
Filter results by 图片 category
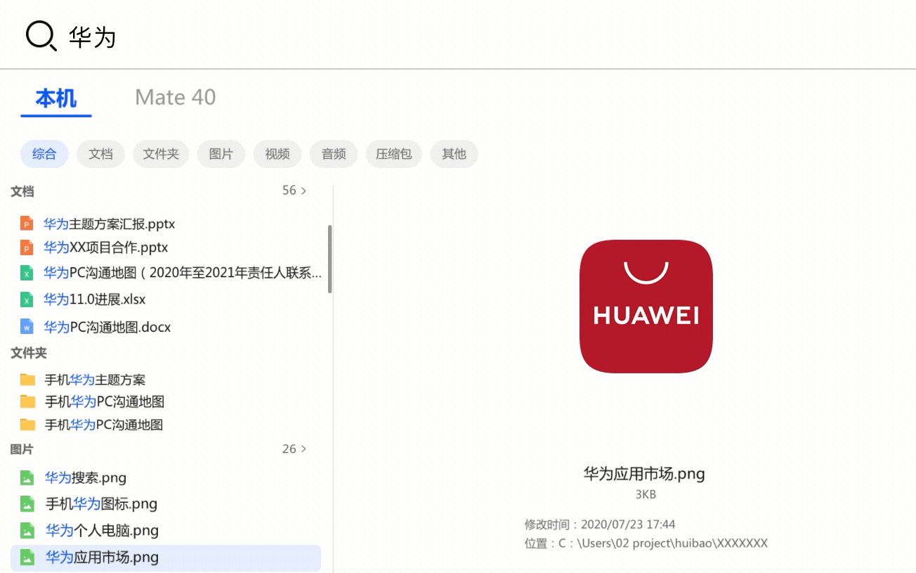(x=221, y=154)
